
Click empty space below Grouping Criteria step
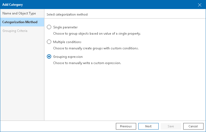[22, 76]
